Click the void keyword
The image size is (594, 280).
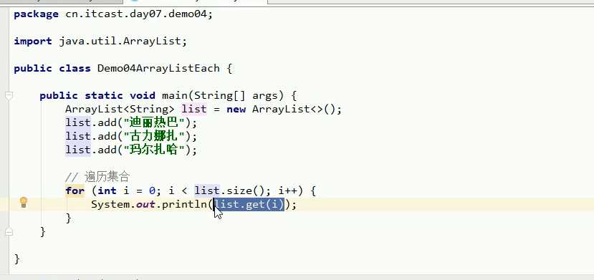[x=143, y=96]
